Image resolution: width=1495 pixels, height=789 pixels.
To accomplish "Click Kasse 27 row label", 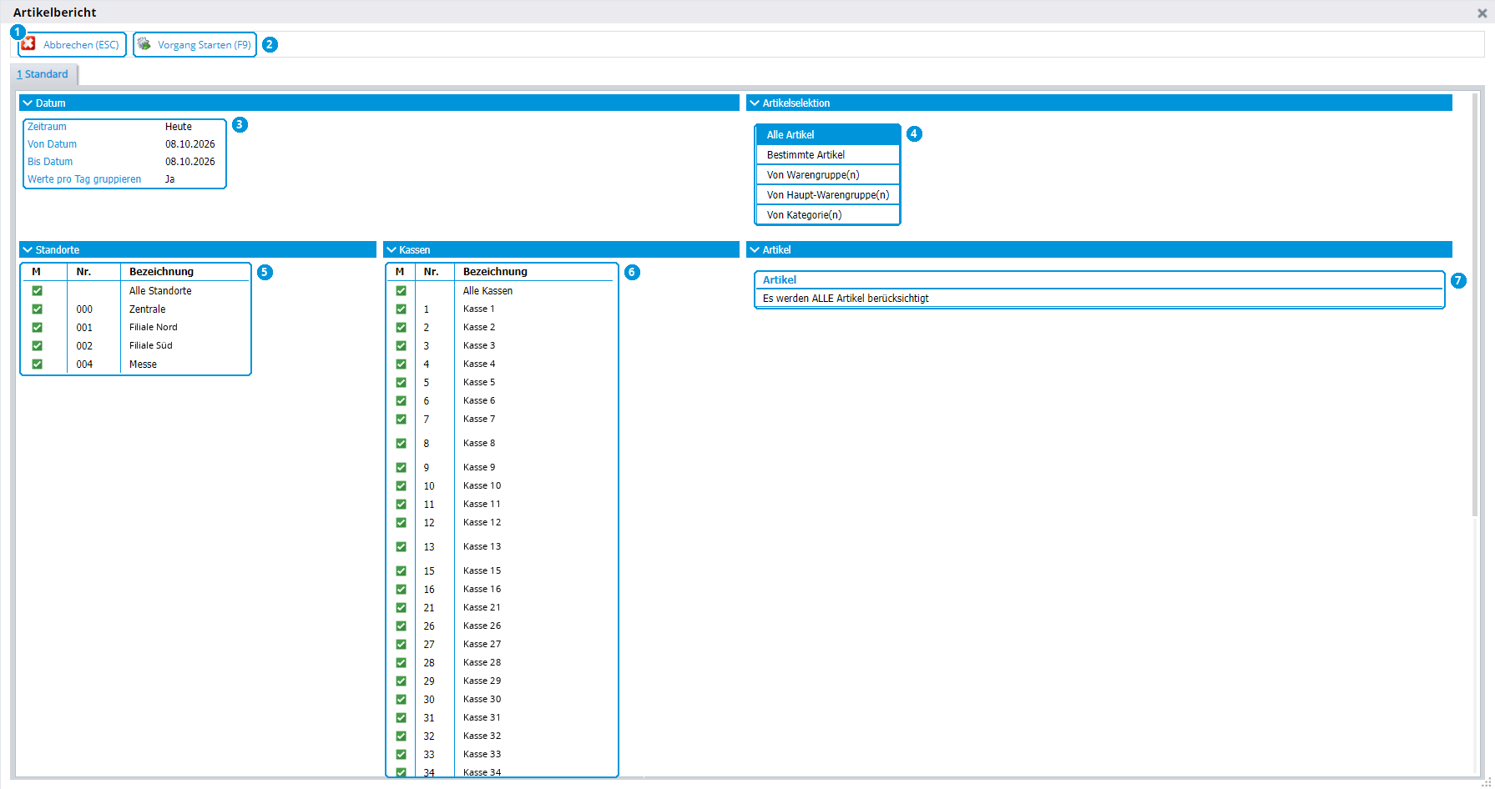I will tap(482, 645).
